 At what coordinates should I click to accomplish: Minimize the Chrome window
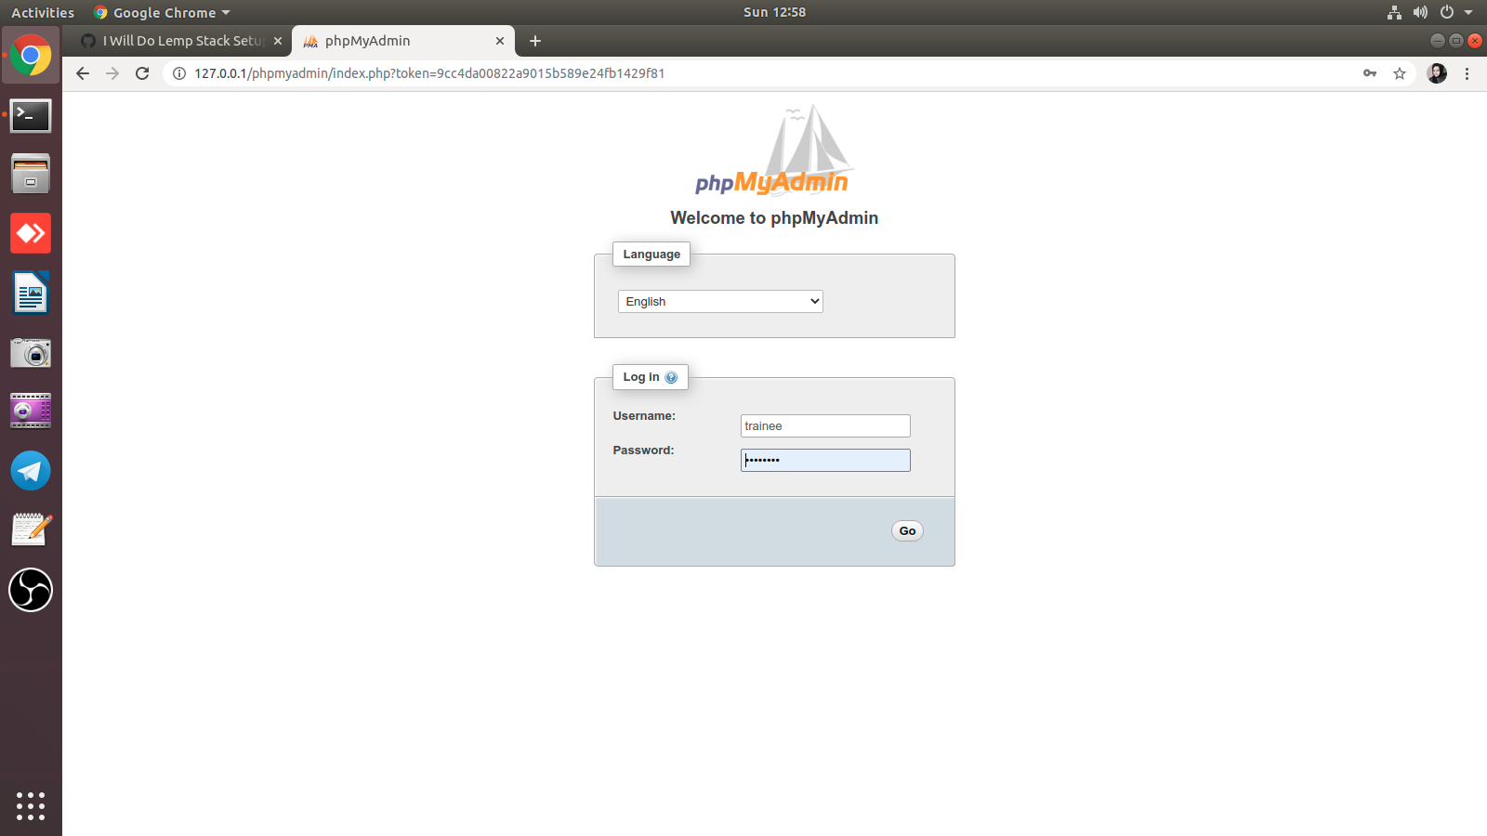(1437, 40)
